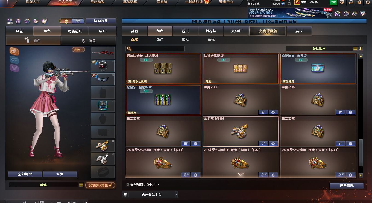Toggle the 角色 checkmark pill above character
The image size is (372, 203).
point(78,50)
